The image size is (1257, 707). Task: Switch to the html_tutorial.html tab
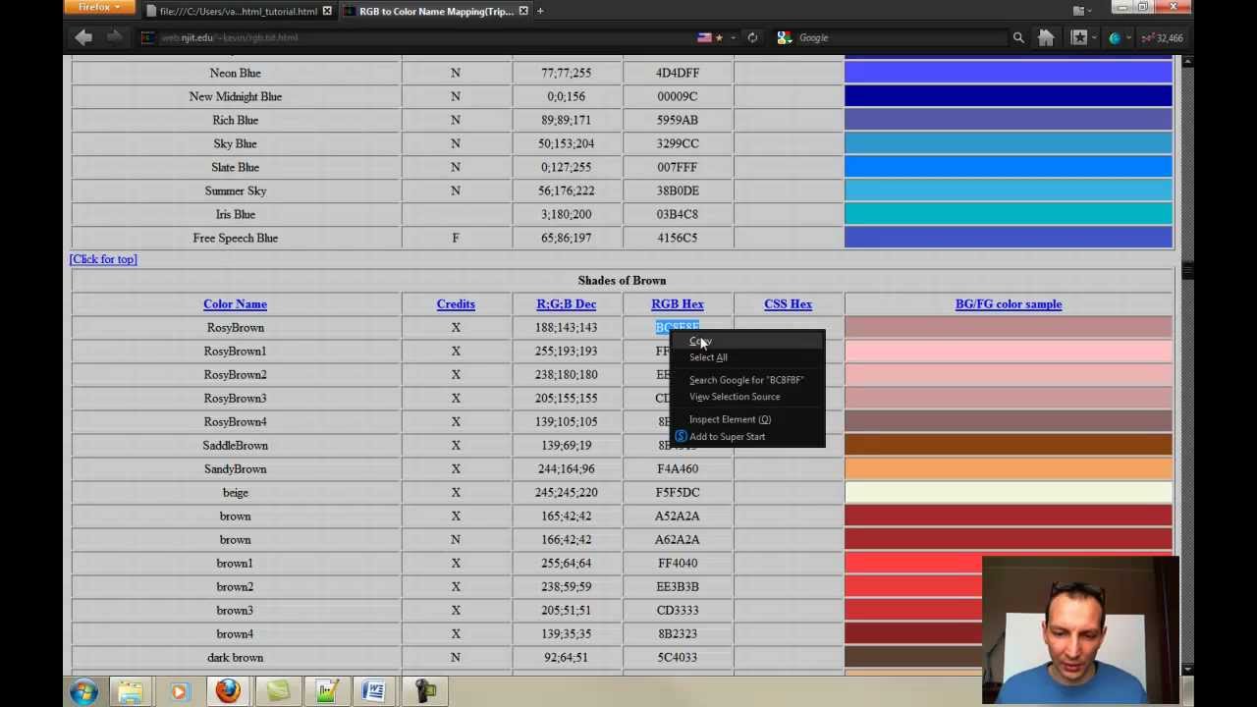pyautogui.click(x=239, y=11)
